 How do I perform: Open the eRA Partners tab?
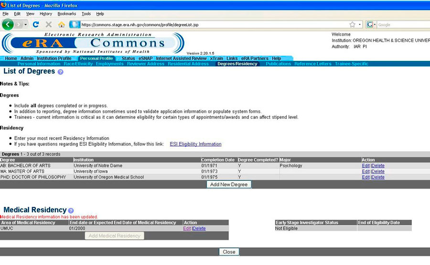point(255,58)
